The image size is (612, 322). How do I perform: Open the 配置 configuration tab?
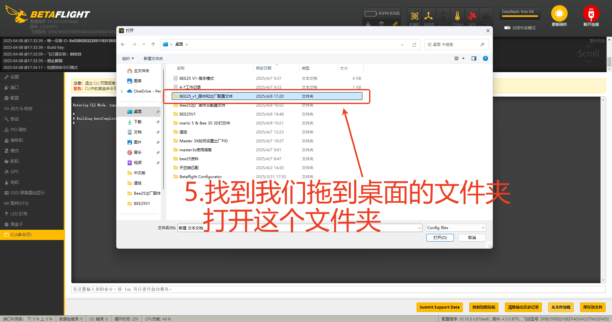tap(32, 98)
